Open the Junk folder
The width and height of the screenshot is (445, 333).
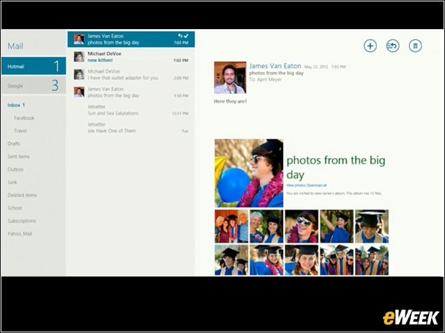(x=13, y=182)
